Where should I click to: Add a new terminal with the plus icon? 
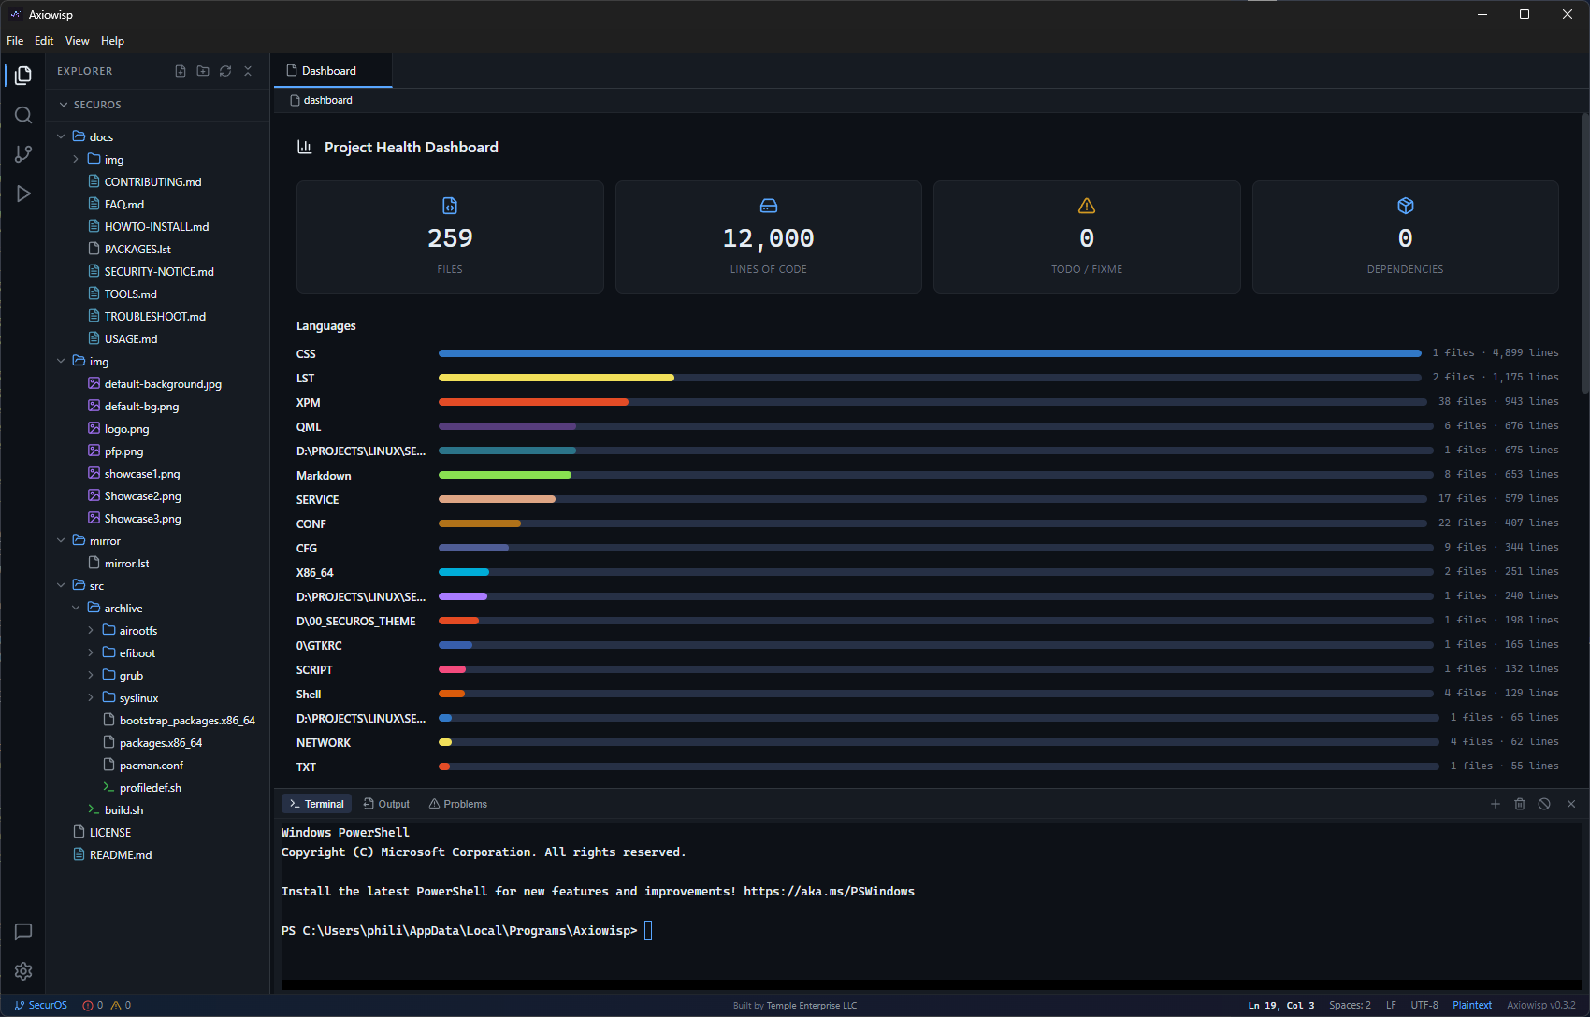tap(1495, 803)
